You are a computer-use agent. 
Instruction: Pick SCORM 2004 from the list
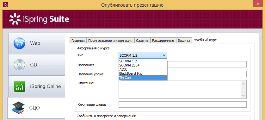(x=129, y=65)
